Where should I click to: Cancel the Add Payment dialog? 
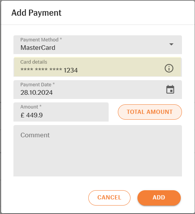tap(109, 198)
